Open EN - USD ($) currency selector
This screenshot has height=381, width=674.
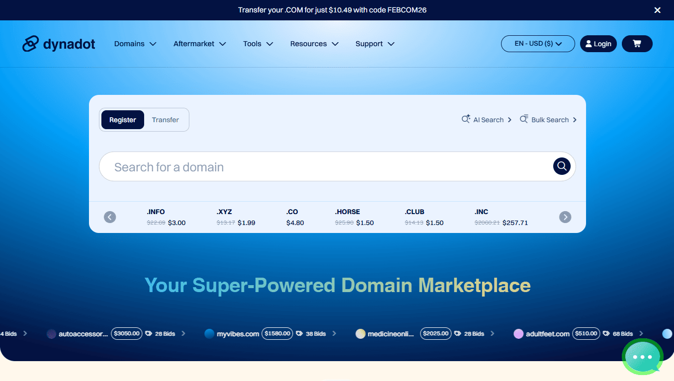(537, 44)
